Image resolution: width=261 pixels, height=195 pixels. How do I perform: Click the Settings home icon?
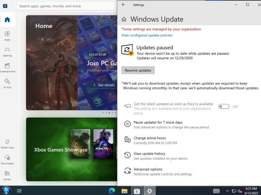pyautogui.click(x=124, y=19)
